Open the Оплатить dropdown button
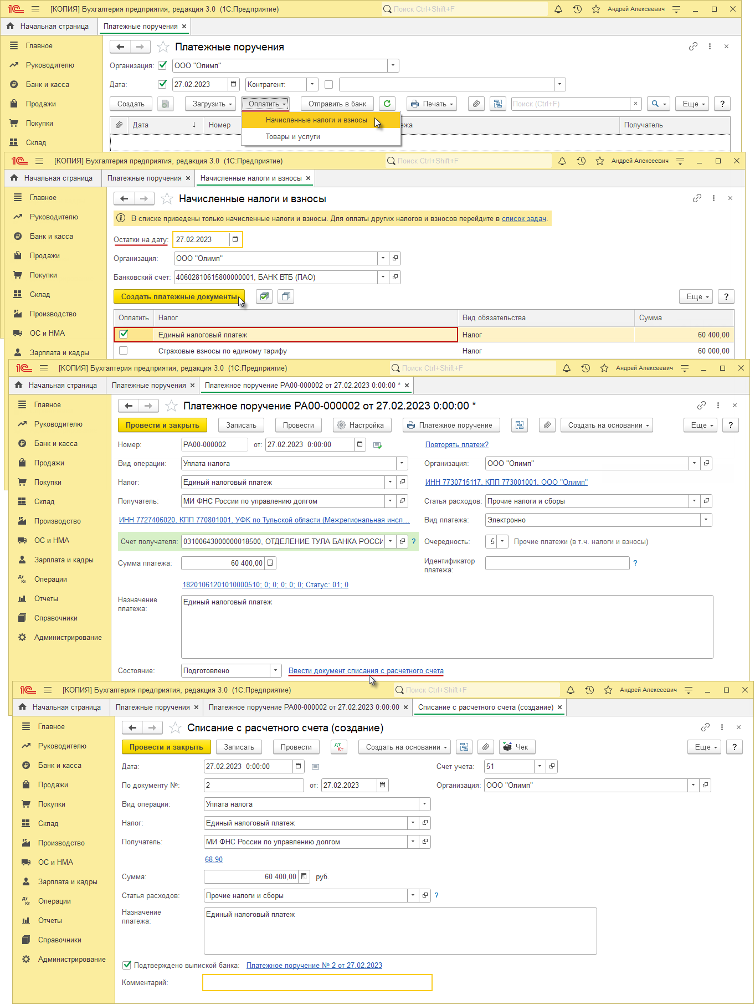Viewport: 755px width, 1005px height. [266, 104]
